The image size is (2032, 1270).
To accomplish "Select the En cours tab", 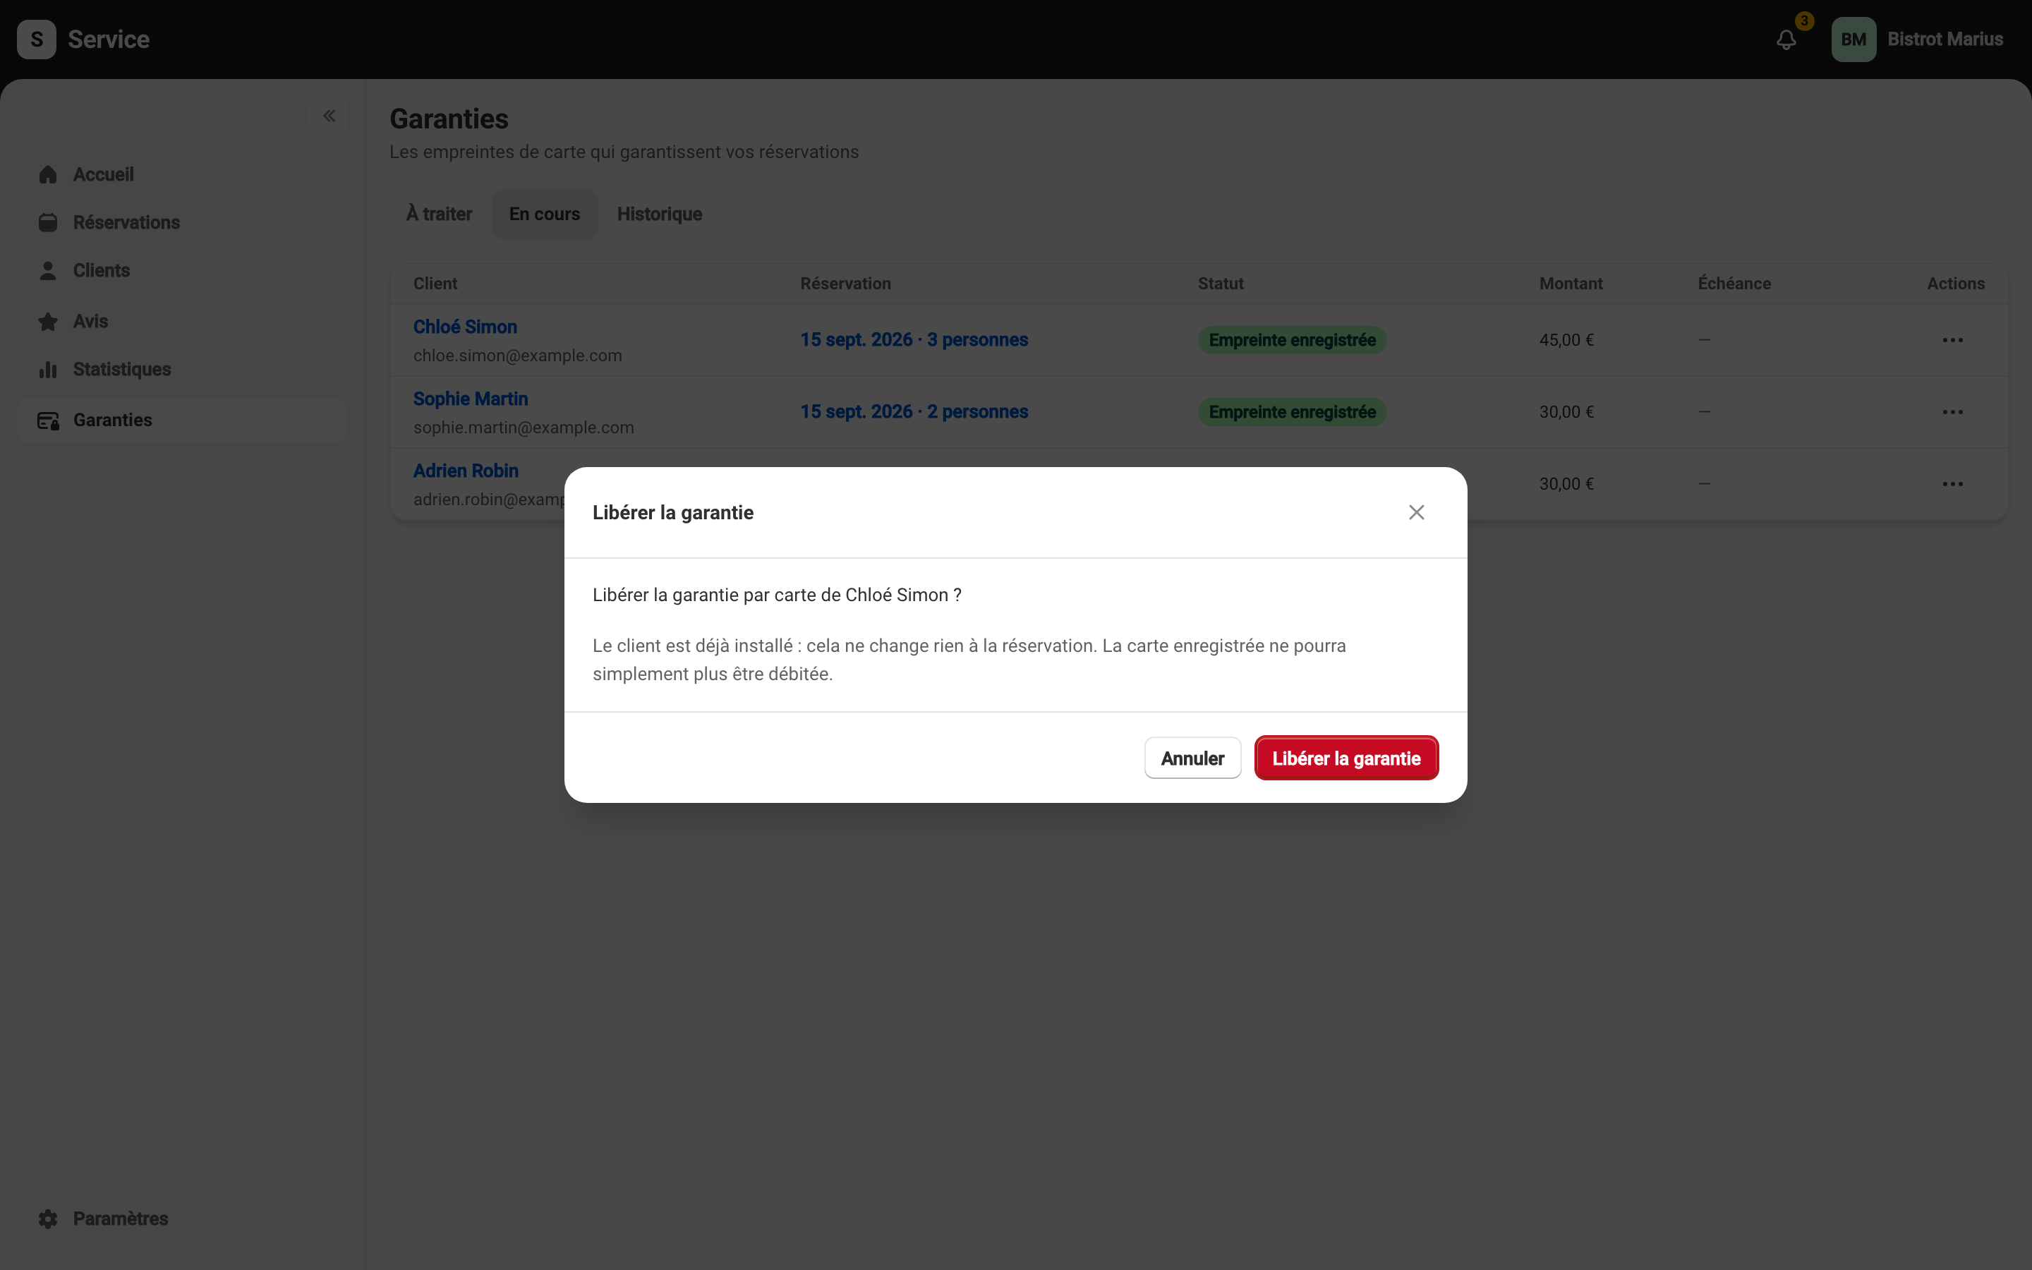I will point(544,214).
